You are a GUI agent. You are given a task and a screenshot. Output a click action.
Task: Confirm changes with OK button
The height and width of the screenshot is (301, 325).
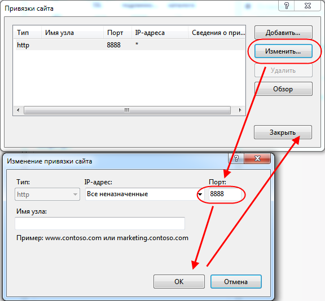[179, 281]
